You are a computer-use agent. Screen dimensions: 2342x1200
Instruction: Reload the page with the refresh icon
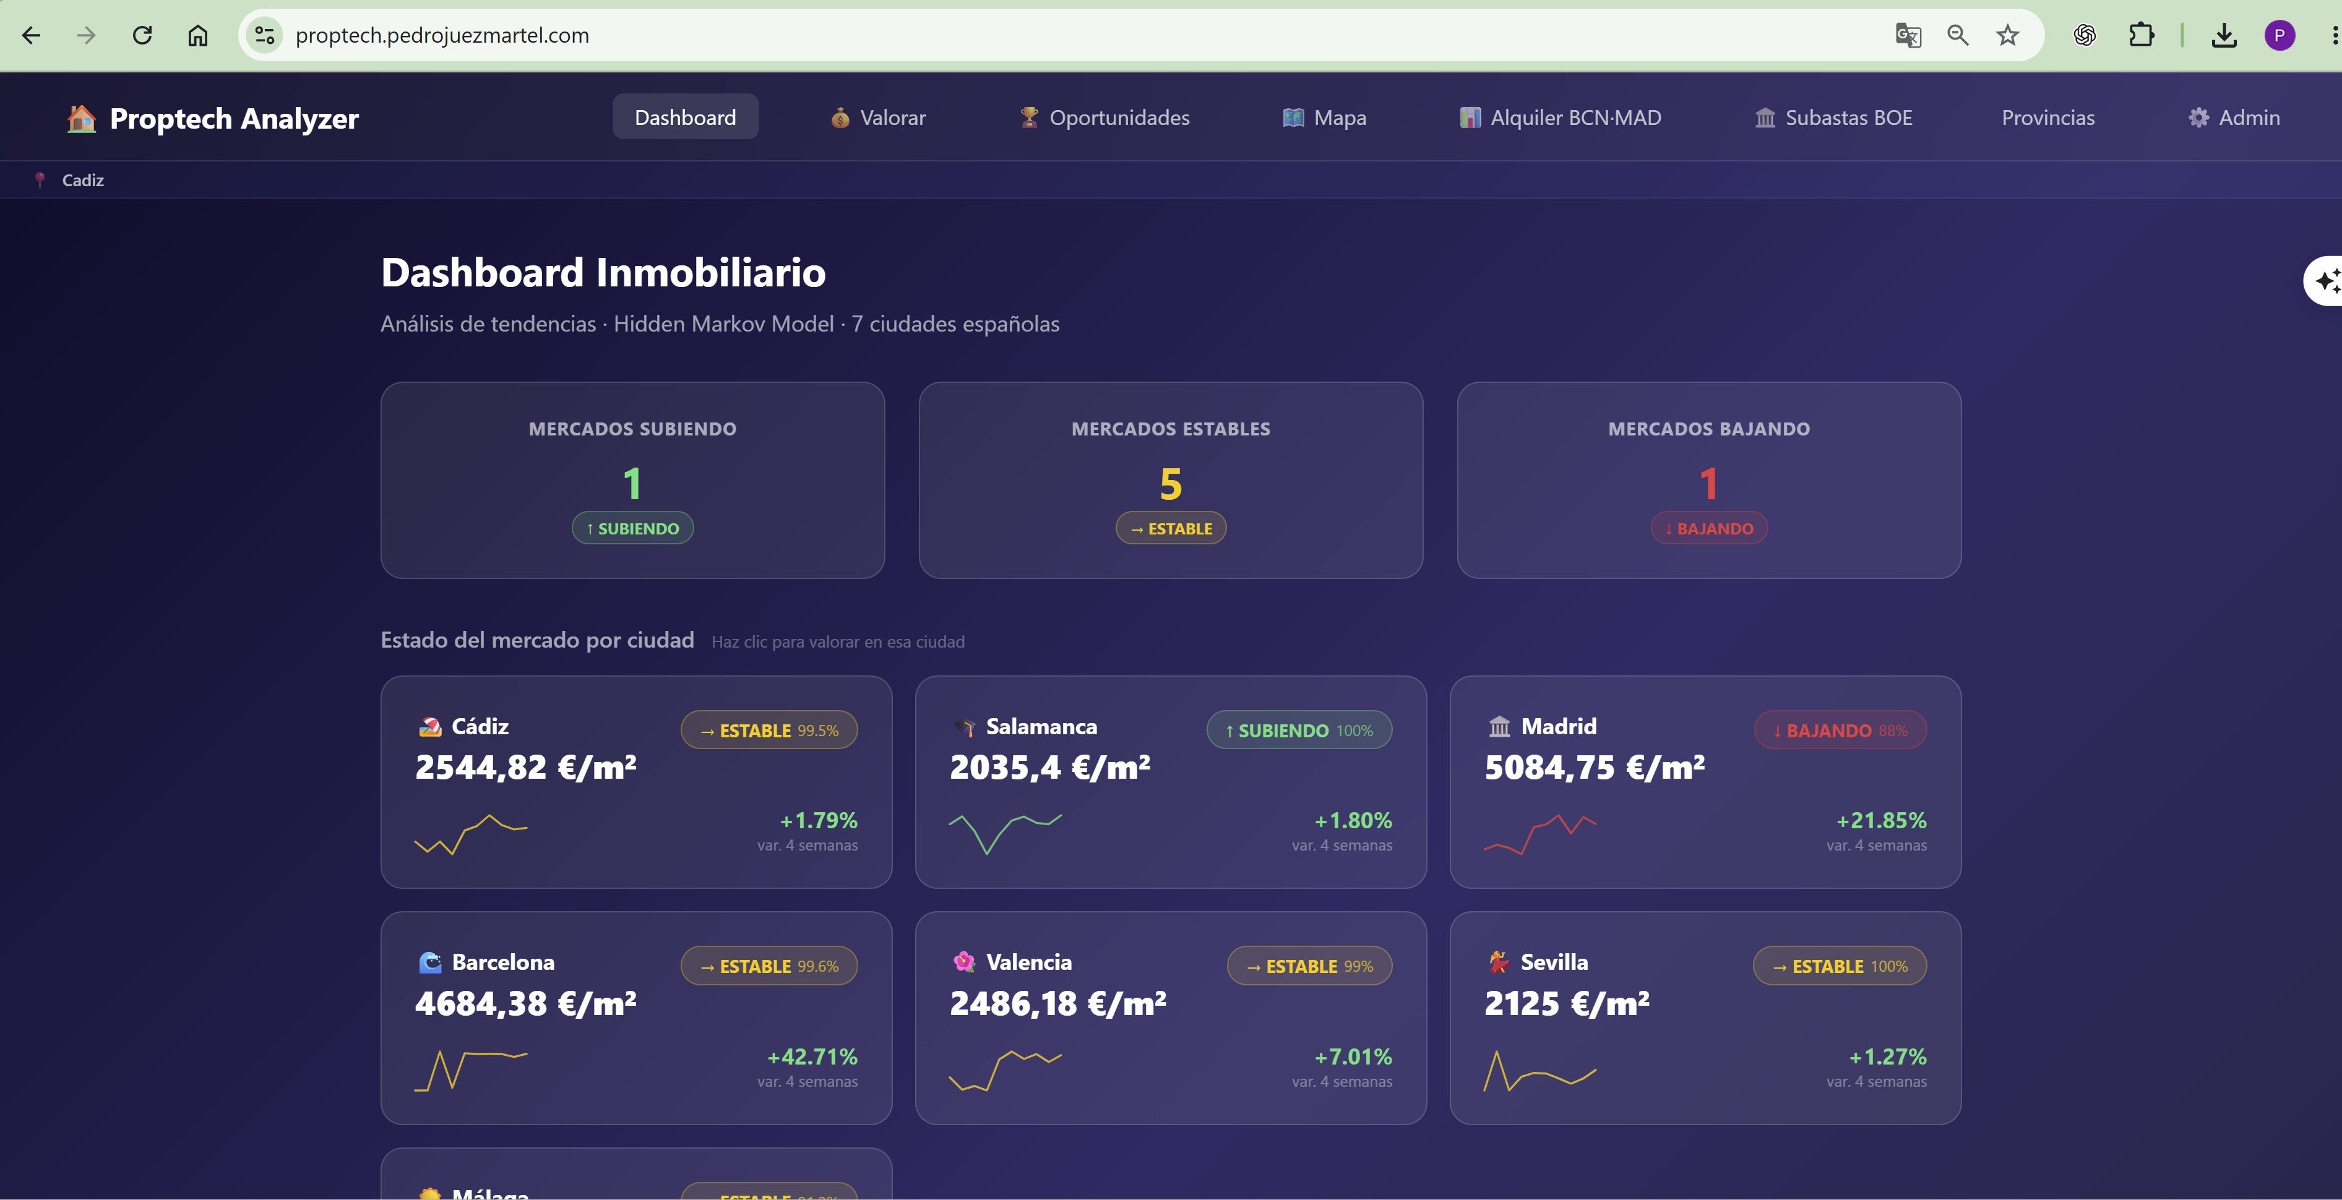[x=142, y=35]
